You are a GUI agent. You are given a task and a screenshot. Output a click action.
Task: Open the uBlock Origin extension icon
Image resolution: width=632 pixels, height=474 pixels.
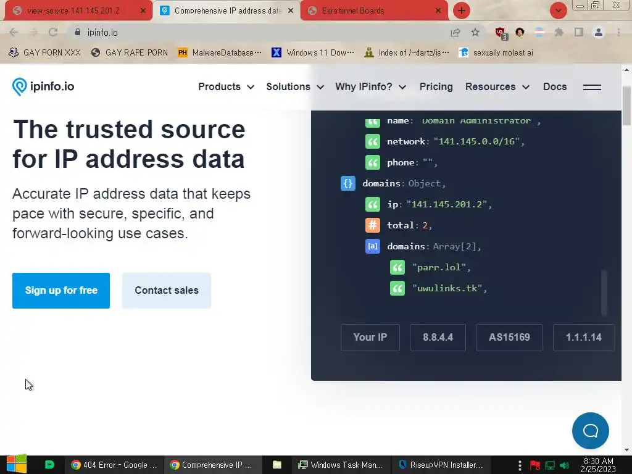[501, 33]
